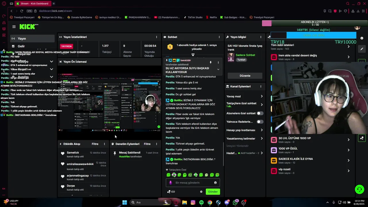Open 30 LVL ÜSTÜNE 1000 VP requests
The image size is (368, 207).
(x=310, y=140)
